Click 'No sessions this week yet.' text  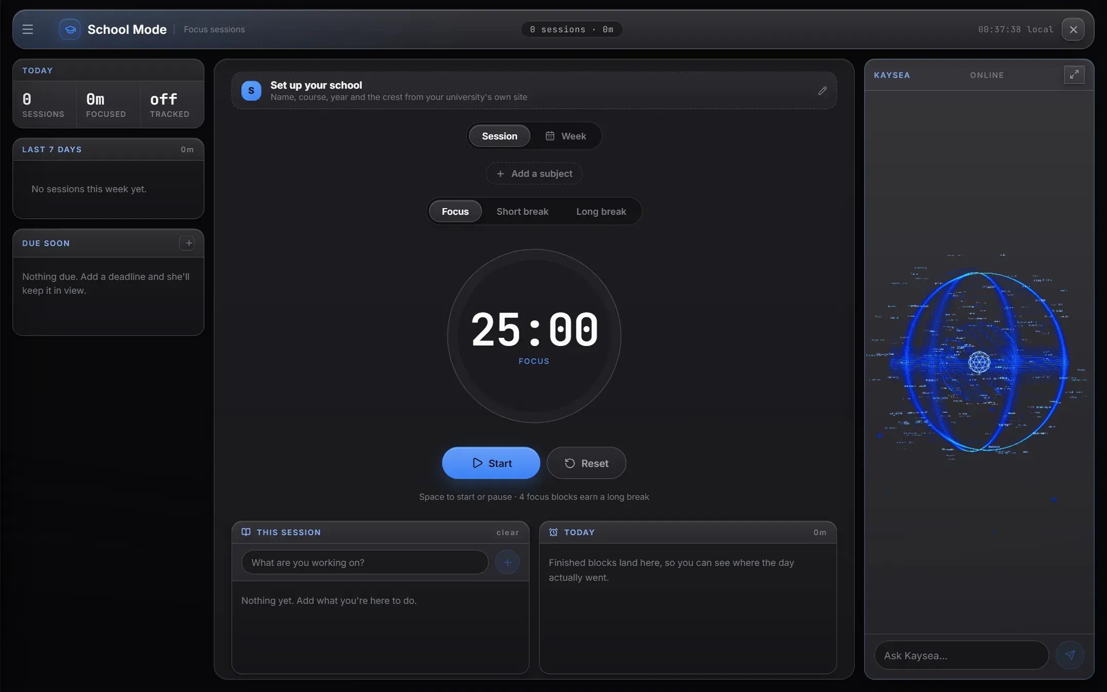coord(89,189)
